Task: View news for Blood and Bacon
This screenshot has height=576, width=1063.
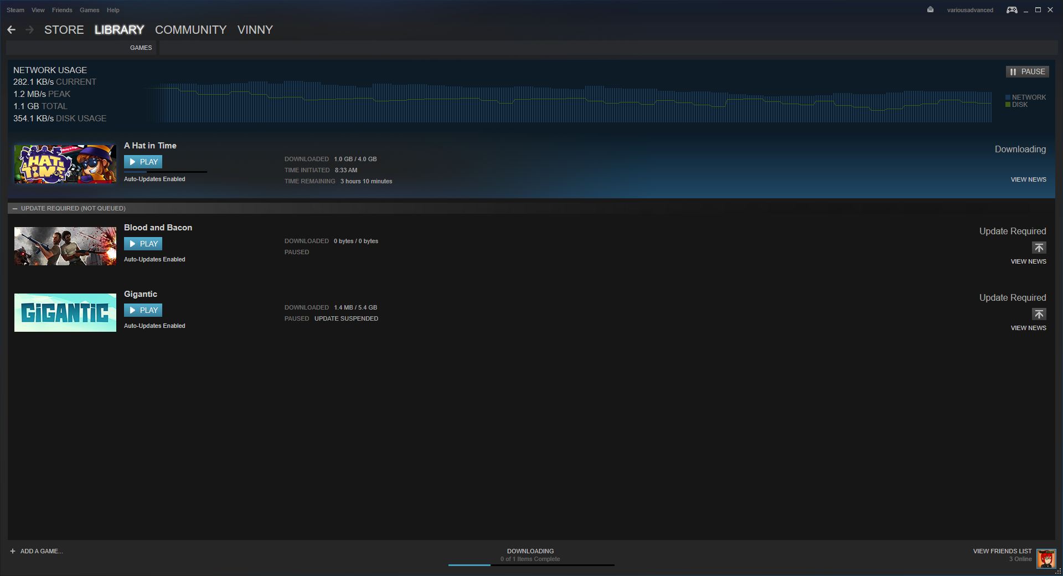Action: pos(1029,261)
